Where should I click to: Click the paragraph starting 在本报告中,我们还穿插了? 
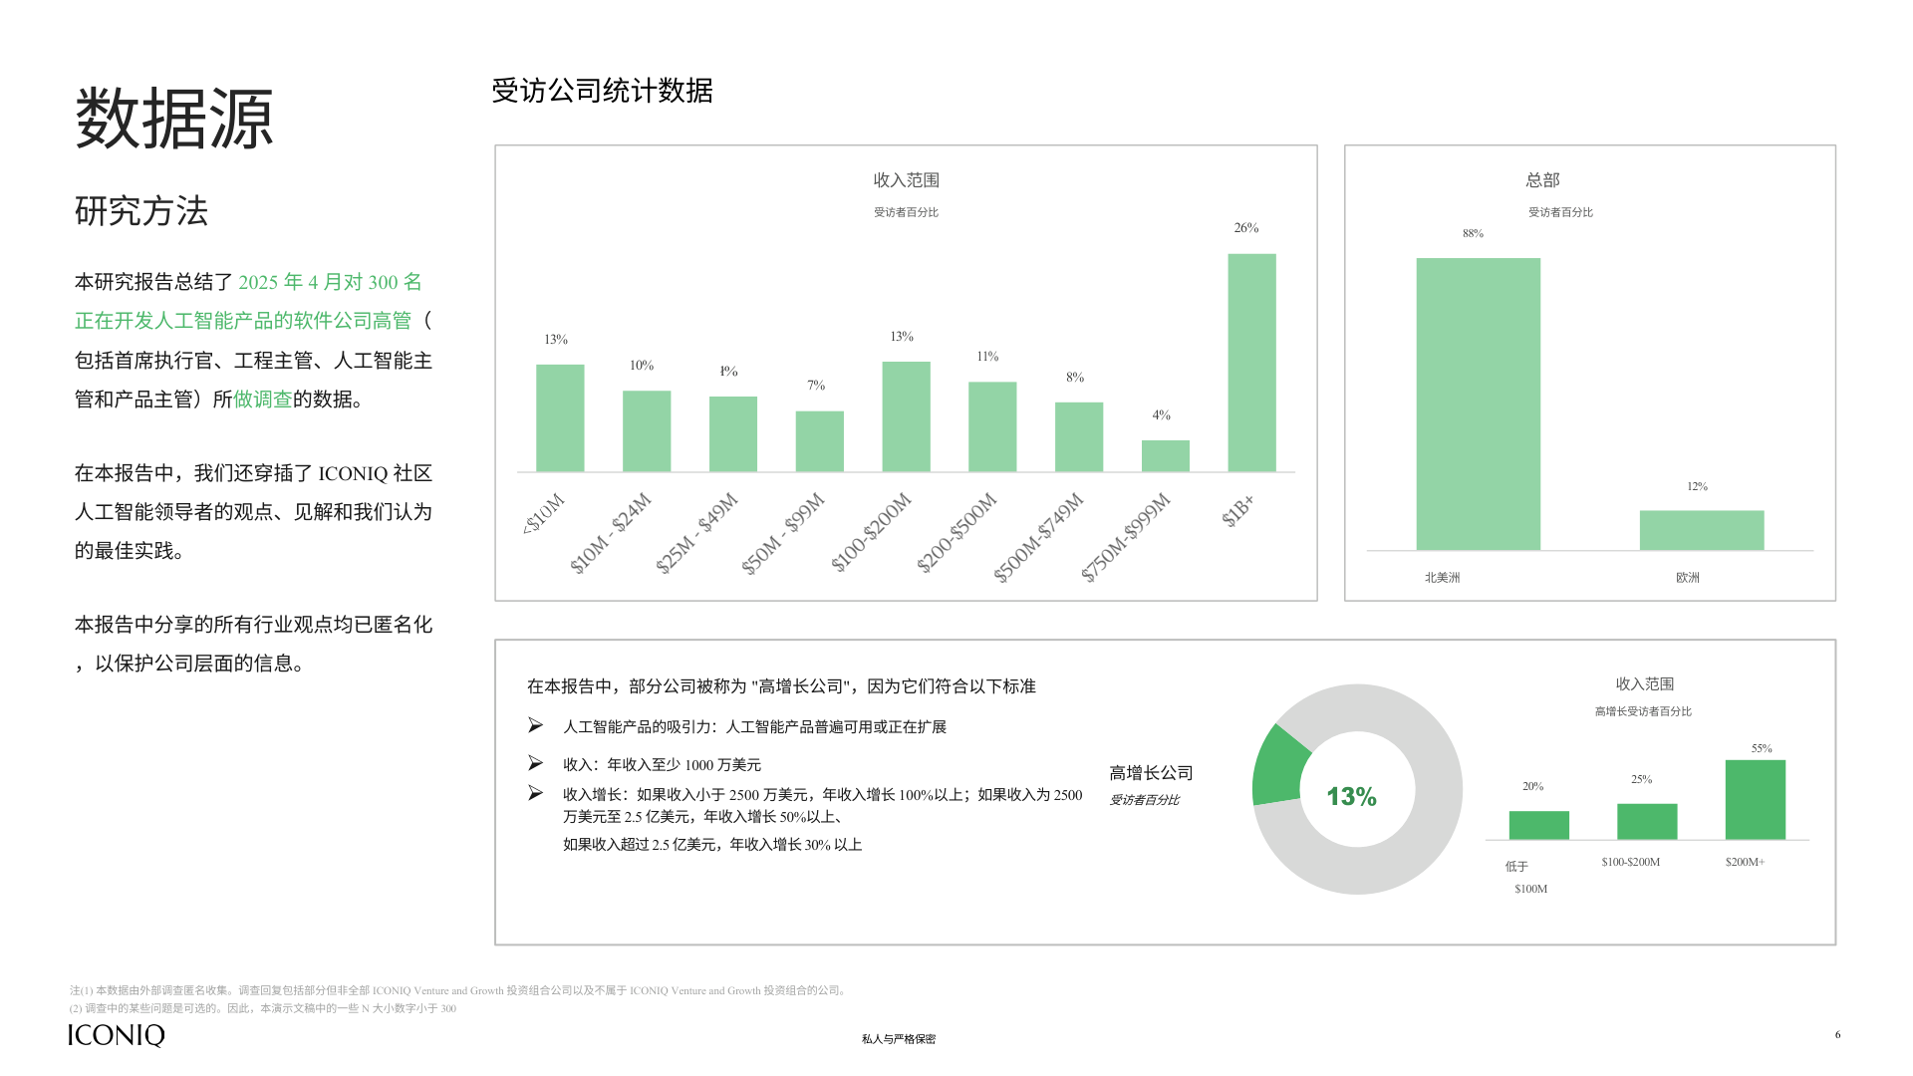[253, 512]
